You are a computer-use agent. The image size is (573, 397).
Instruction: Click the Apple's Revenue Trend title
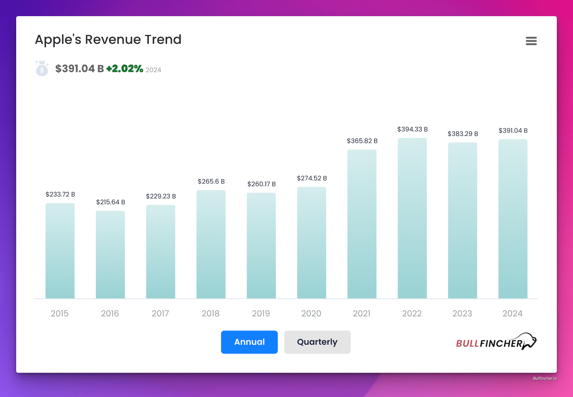coord(108,39)
